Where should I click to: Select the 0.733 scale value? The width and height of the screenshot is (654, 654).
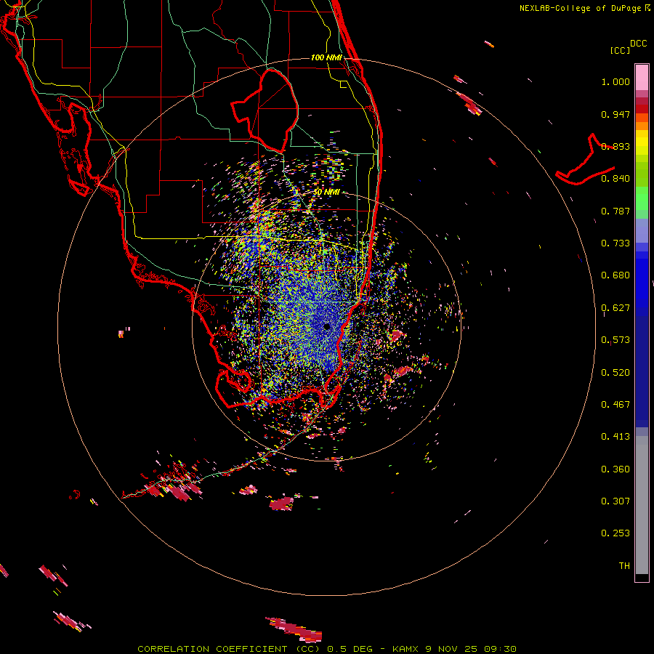615,243
